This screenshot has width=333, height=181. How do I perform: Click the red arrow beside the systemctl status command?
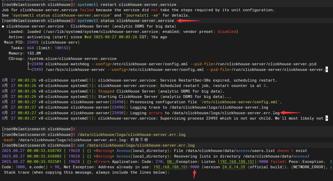coord(189,21)
